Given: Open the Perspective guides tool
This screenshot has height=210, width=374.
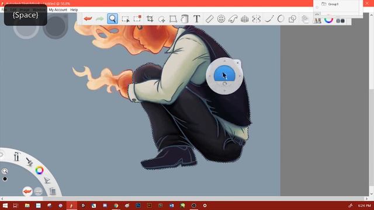Looking at the screenshot, I should pos(244,19).
